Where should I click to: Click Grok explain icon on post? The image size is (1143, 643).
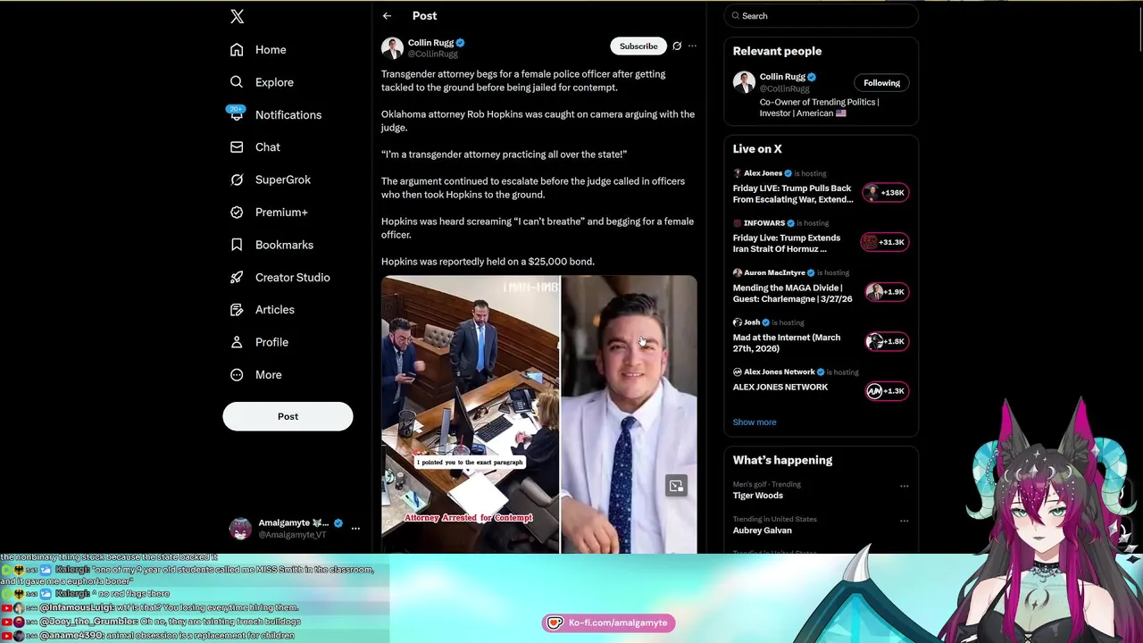[x=677, y=46]
